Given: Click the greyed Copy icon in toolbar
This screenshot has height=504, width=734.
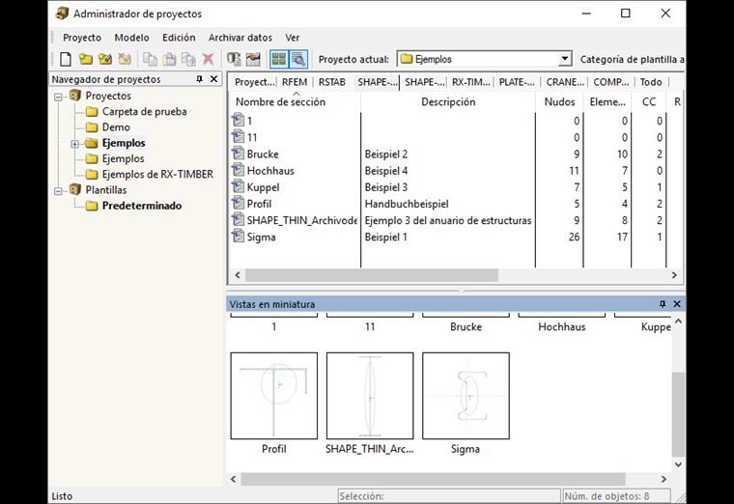Looking at the screenshot, I should pos(150,59).
